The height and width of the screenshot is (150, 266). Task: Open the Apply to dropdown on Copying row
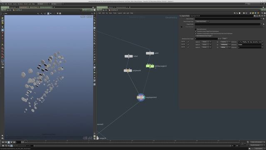pos(207,42)
